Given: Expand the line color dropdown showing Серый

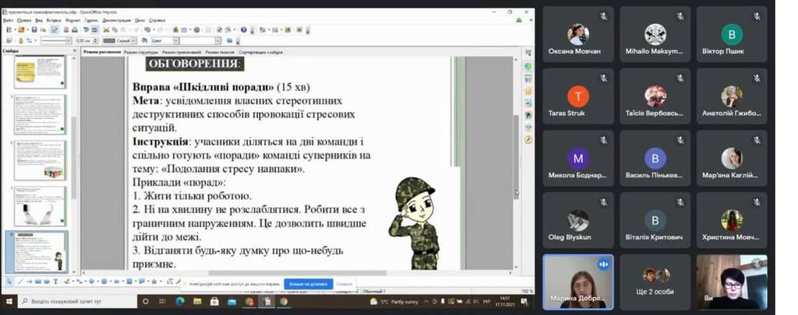Looking at the screenshot, I should pyautogui.click(x=121, y=40).
